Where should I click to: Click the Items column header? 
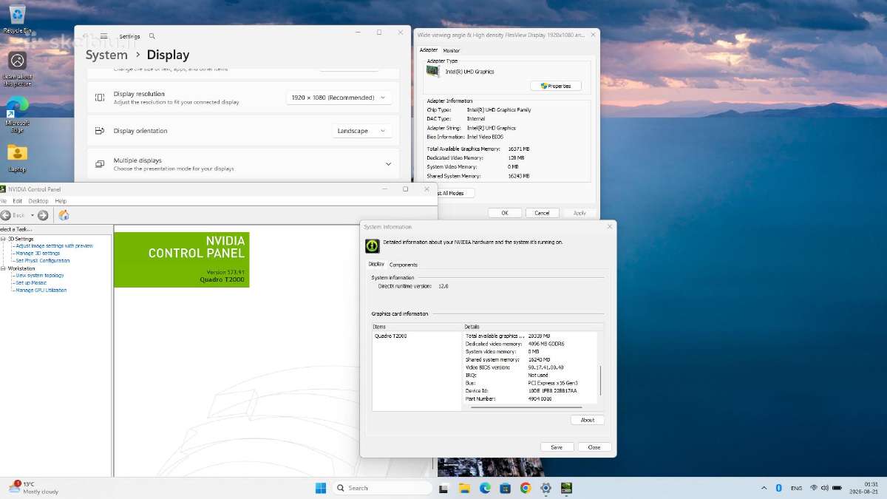coord(418,327)
